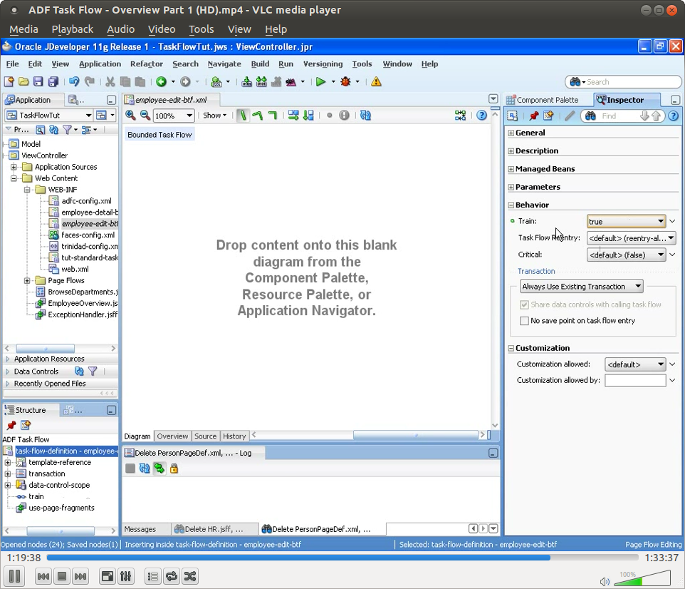This screenshot has width=685, height=589.
Task: Enable "No save point on task flow entry"
Action: [525, 320]
